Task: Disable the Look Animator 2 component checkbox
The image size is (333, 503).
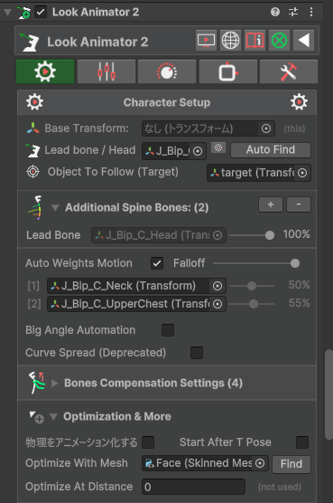Action: click(41, 12)
